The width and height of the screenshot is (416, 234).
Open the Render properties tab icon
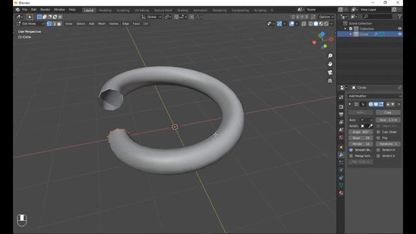[x=341, y=107]
